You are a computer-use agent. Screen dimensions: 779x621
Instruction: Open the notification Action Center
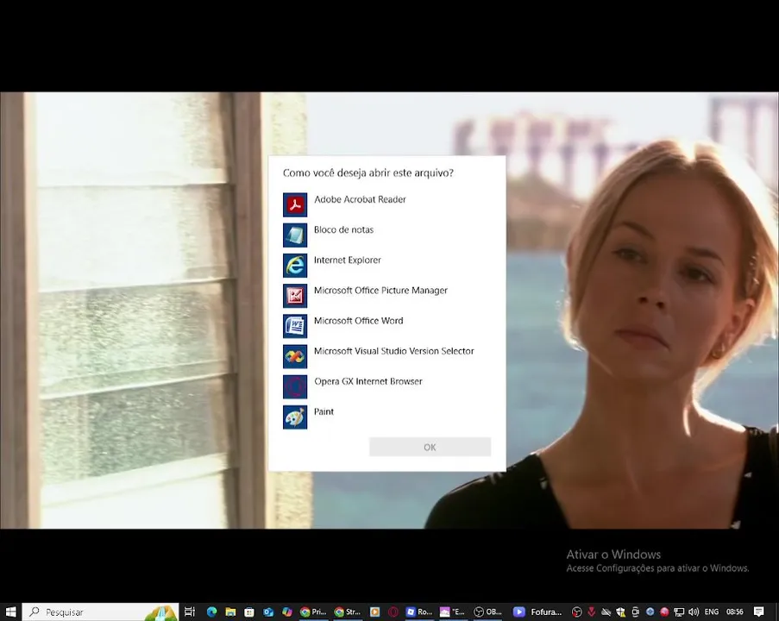click(x=758, y=612)
